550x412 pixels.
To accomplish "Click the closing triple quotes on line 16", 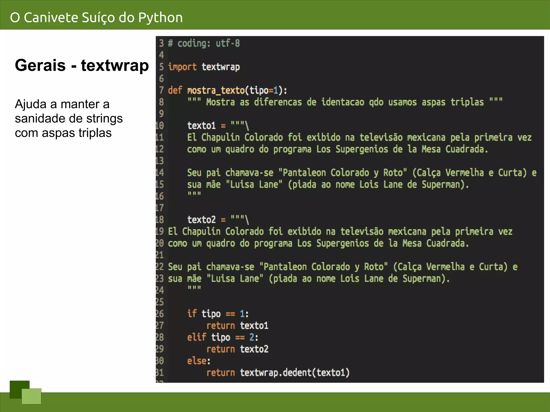I will 194,194.
